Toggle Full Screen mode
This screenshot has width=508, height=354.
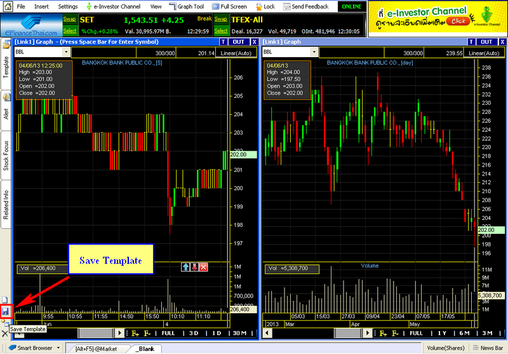coord(229,6)
